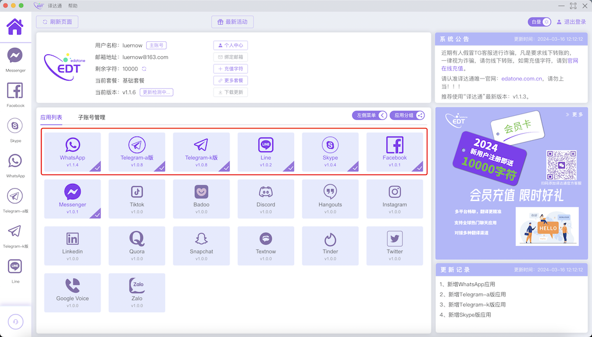The height and width of the screenshot is (337, 592).
Task: Expand 更多 on the membership banner
Action: pyautogui.click(x=574, y=115)
